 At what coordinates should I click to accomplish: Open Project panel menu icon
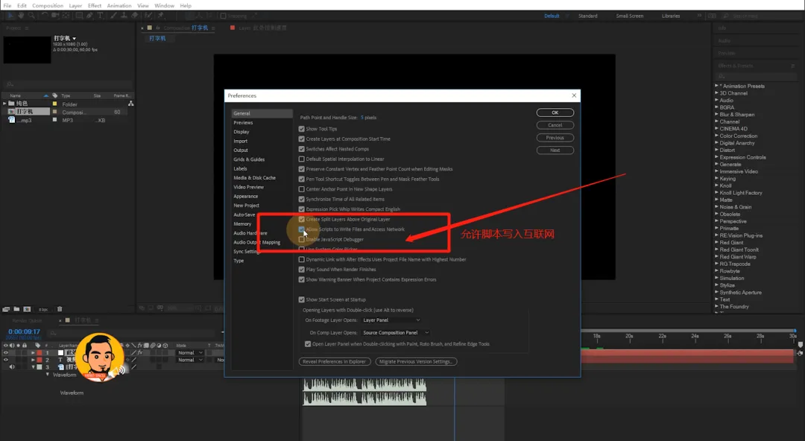pos(27,28)
